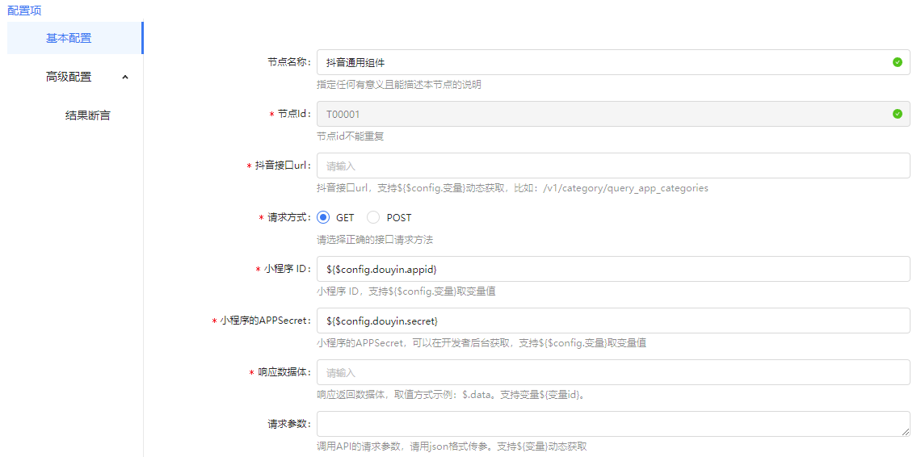Edit the 小程序的APPSecret field
921x457 pixels.
[x=612, y=321]
